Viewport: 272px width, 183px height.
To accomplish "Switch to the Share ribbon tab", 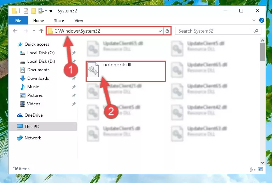I will (x=59, y=21).
